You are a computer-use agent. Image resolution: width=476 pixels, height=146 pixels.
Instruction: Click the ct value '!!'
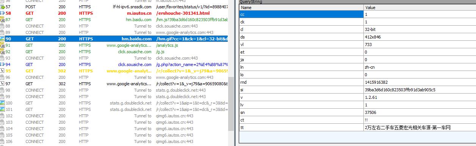point(366,120)
